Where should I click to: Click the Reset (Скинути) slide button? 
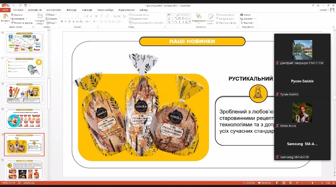52,19
